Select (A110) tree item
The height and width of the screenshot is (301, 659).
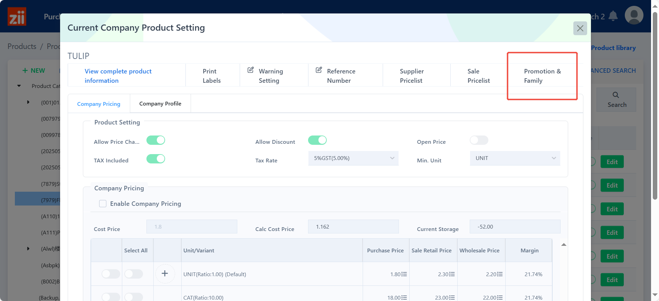50,217
